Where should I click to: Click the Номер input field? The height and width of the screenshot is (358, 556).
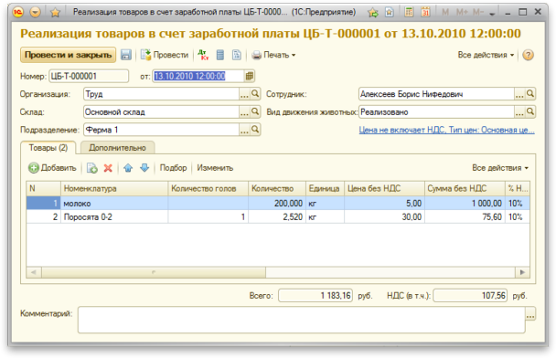pyautogui.click(x=89, y=76)
